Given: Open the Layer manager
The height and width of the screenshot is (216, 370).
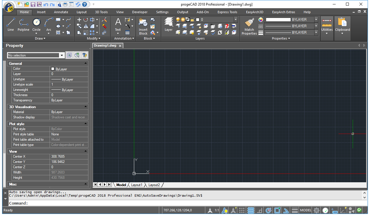Looking at the screenshot, I should click(169, 25).
